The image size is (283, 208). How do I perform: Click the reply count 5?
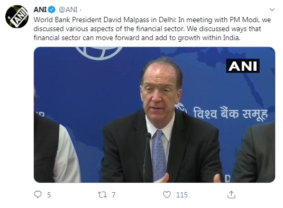coord(49,195)
